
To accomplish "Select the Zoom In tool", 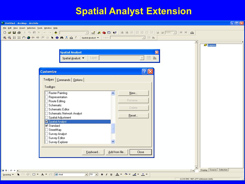I will [x=5, y=38].
